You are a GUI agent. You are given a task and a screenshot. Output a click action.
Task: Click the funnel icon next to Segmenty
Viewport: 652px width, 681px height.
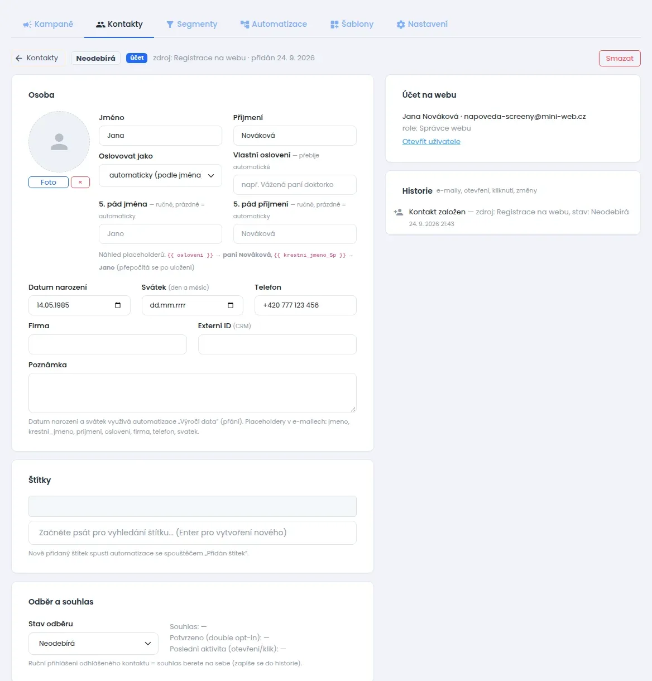(170, 25)
